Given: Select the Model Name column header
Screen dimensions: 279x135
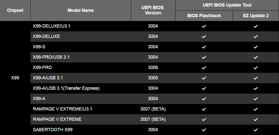Looking at the screenshot, I should 81,10.
